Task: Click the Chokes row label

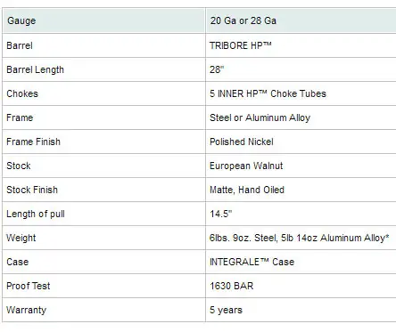Action: (x=22, y=93)
